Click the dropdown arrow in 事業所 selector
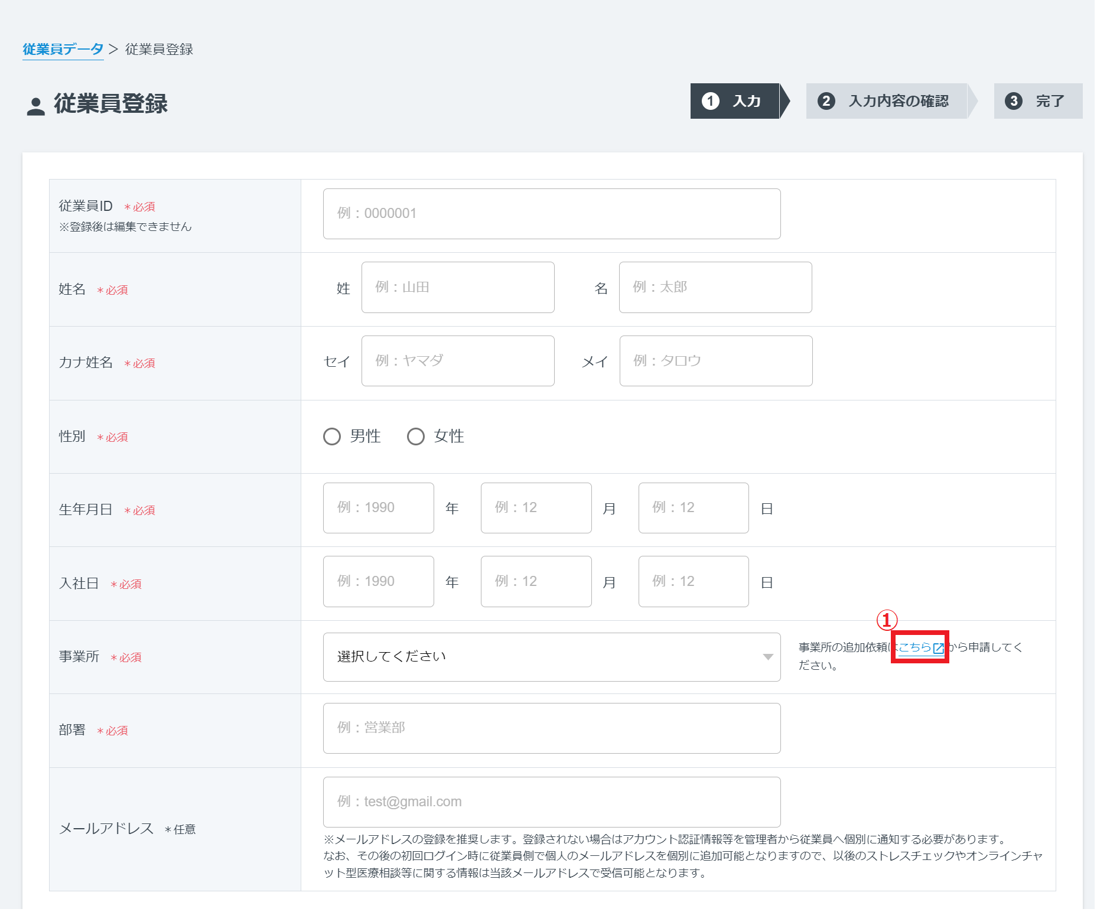The height and width of the screenshot is (912, 1097). click(x=767, y=657)
